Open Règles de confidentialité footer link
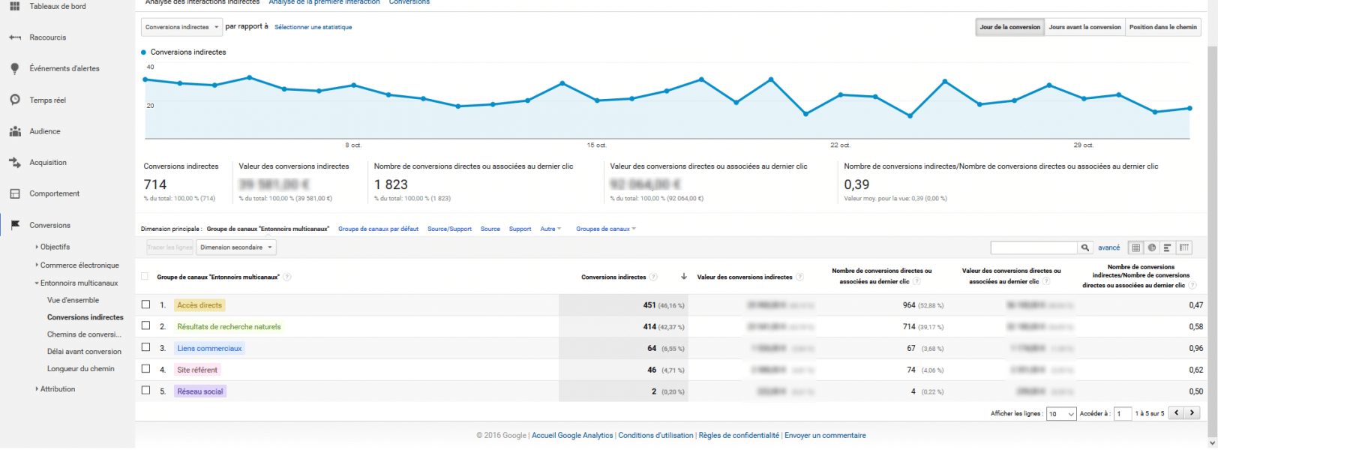This screenshot has height=462, width=1350. (739, 435)
